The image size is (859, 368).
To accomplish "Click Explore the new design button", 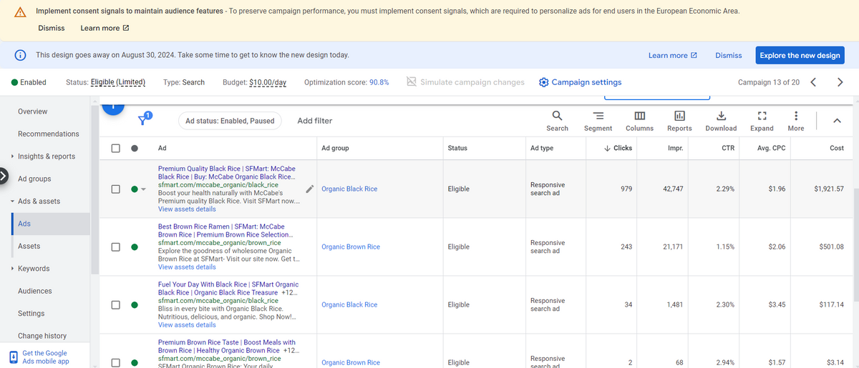I will coord(800,55).
